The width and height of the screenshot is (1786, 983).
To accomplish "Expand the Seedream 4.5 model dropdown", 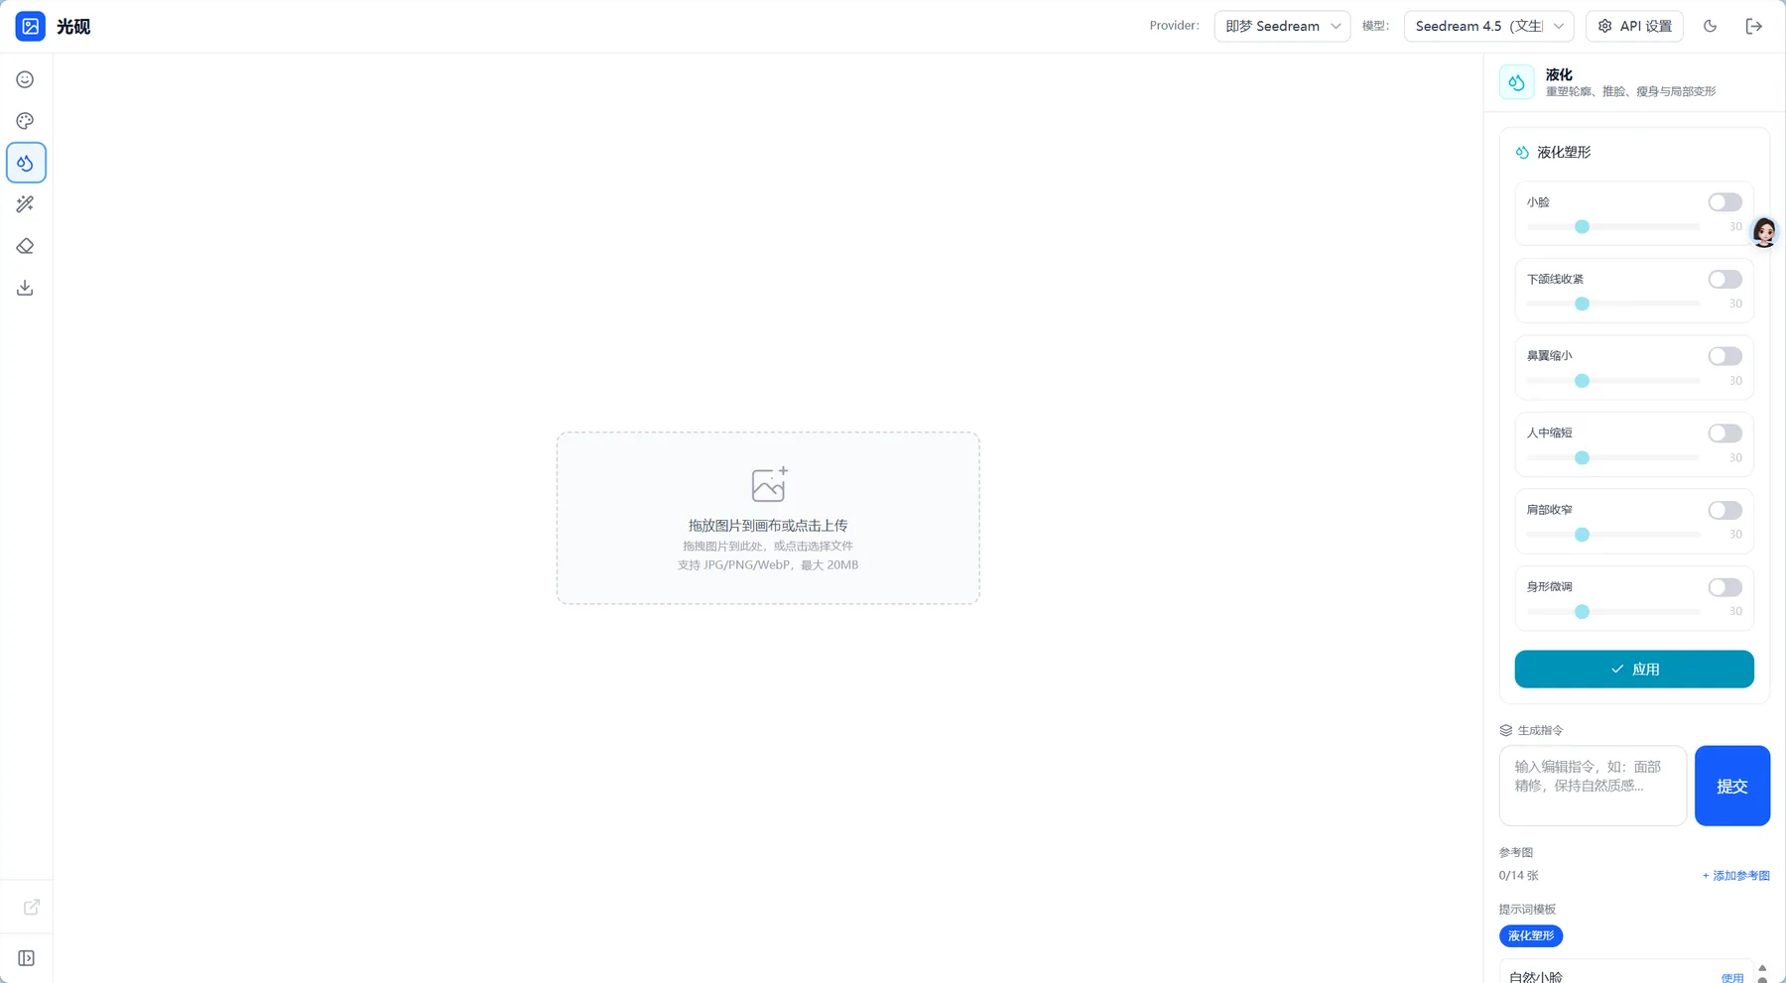I will click(x=1488, y=26).
